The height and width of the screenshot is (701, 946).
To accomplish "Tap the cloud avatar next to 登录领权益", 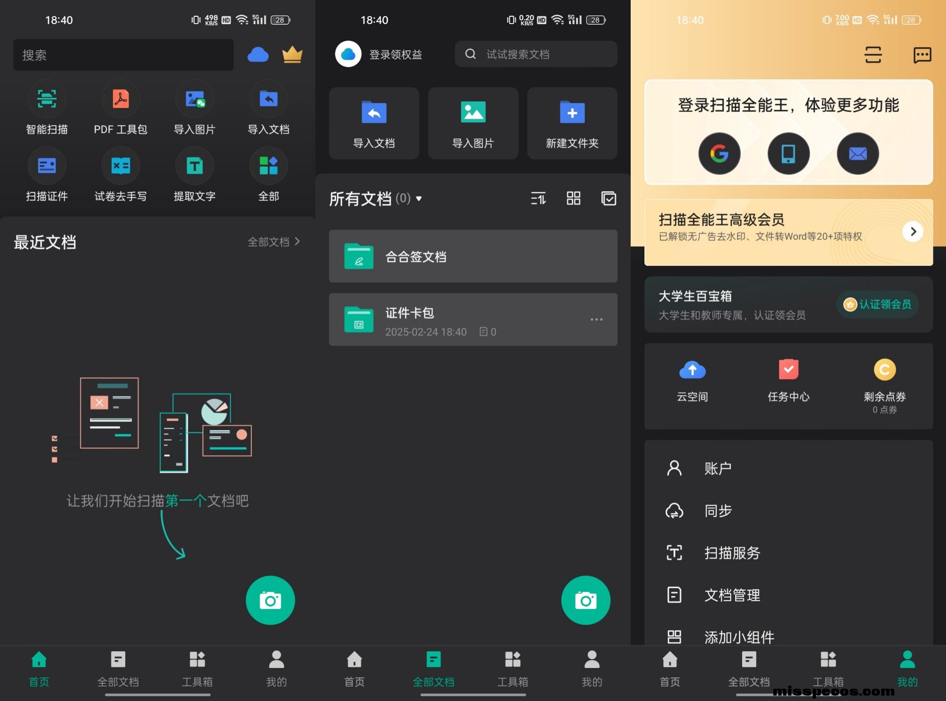I will click(348, 54).
